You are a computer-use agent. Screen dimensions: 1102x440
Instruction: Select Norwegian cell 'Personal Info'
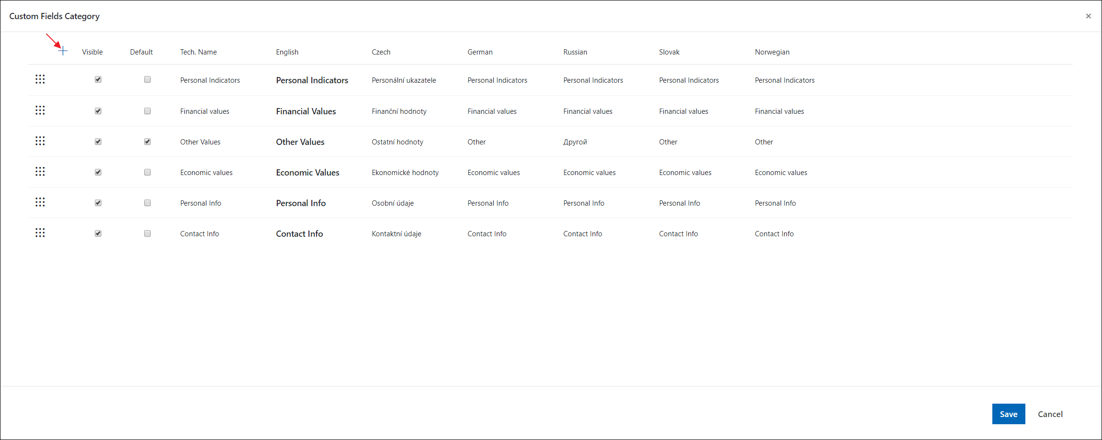775,203
